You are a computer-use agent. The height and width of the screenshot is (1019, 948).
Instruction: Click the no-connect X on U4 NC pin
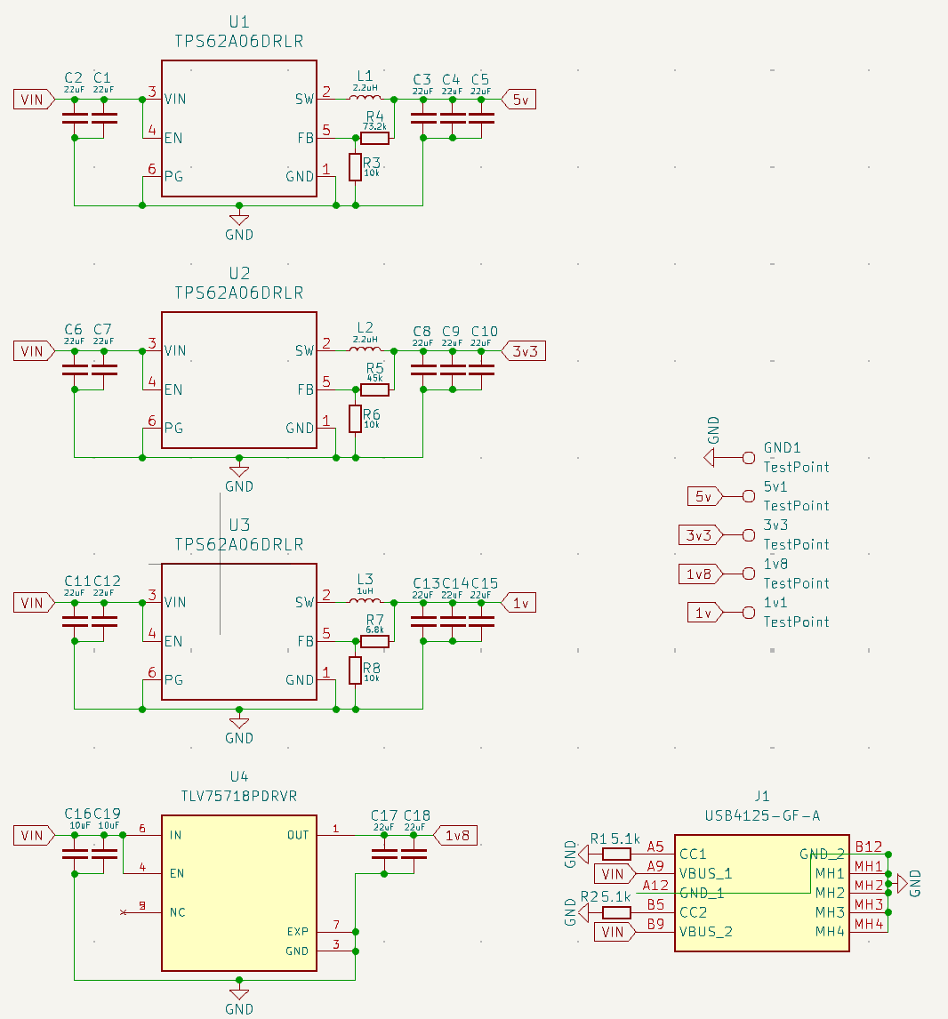click(123, 912)
